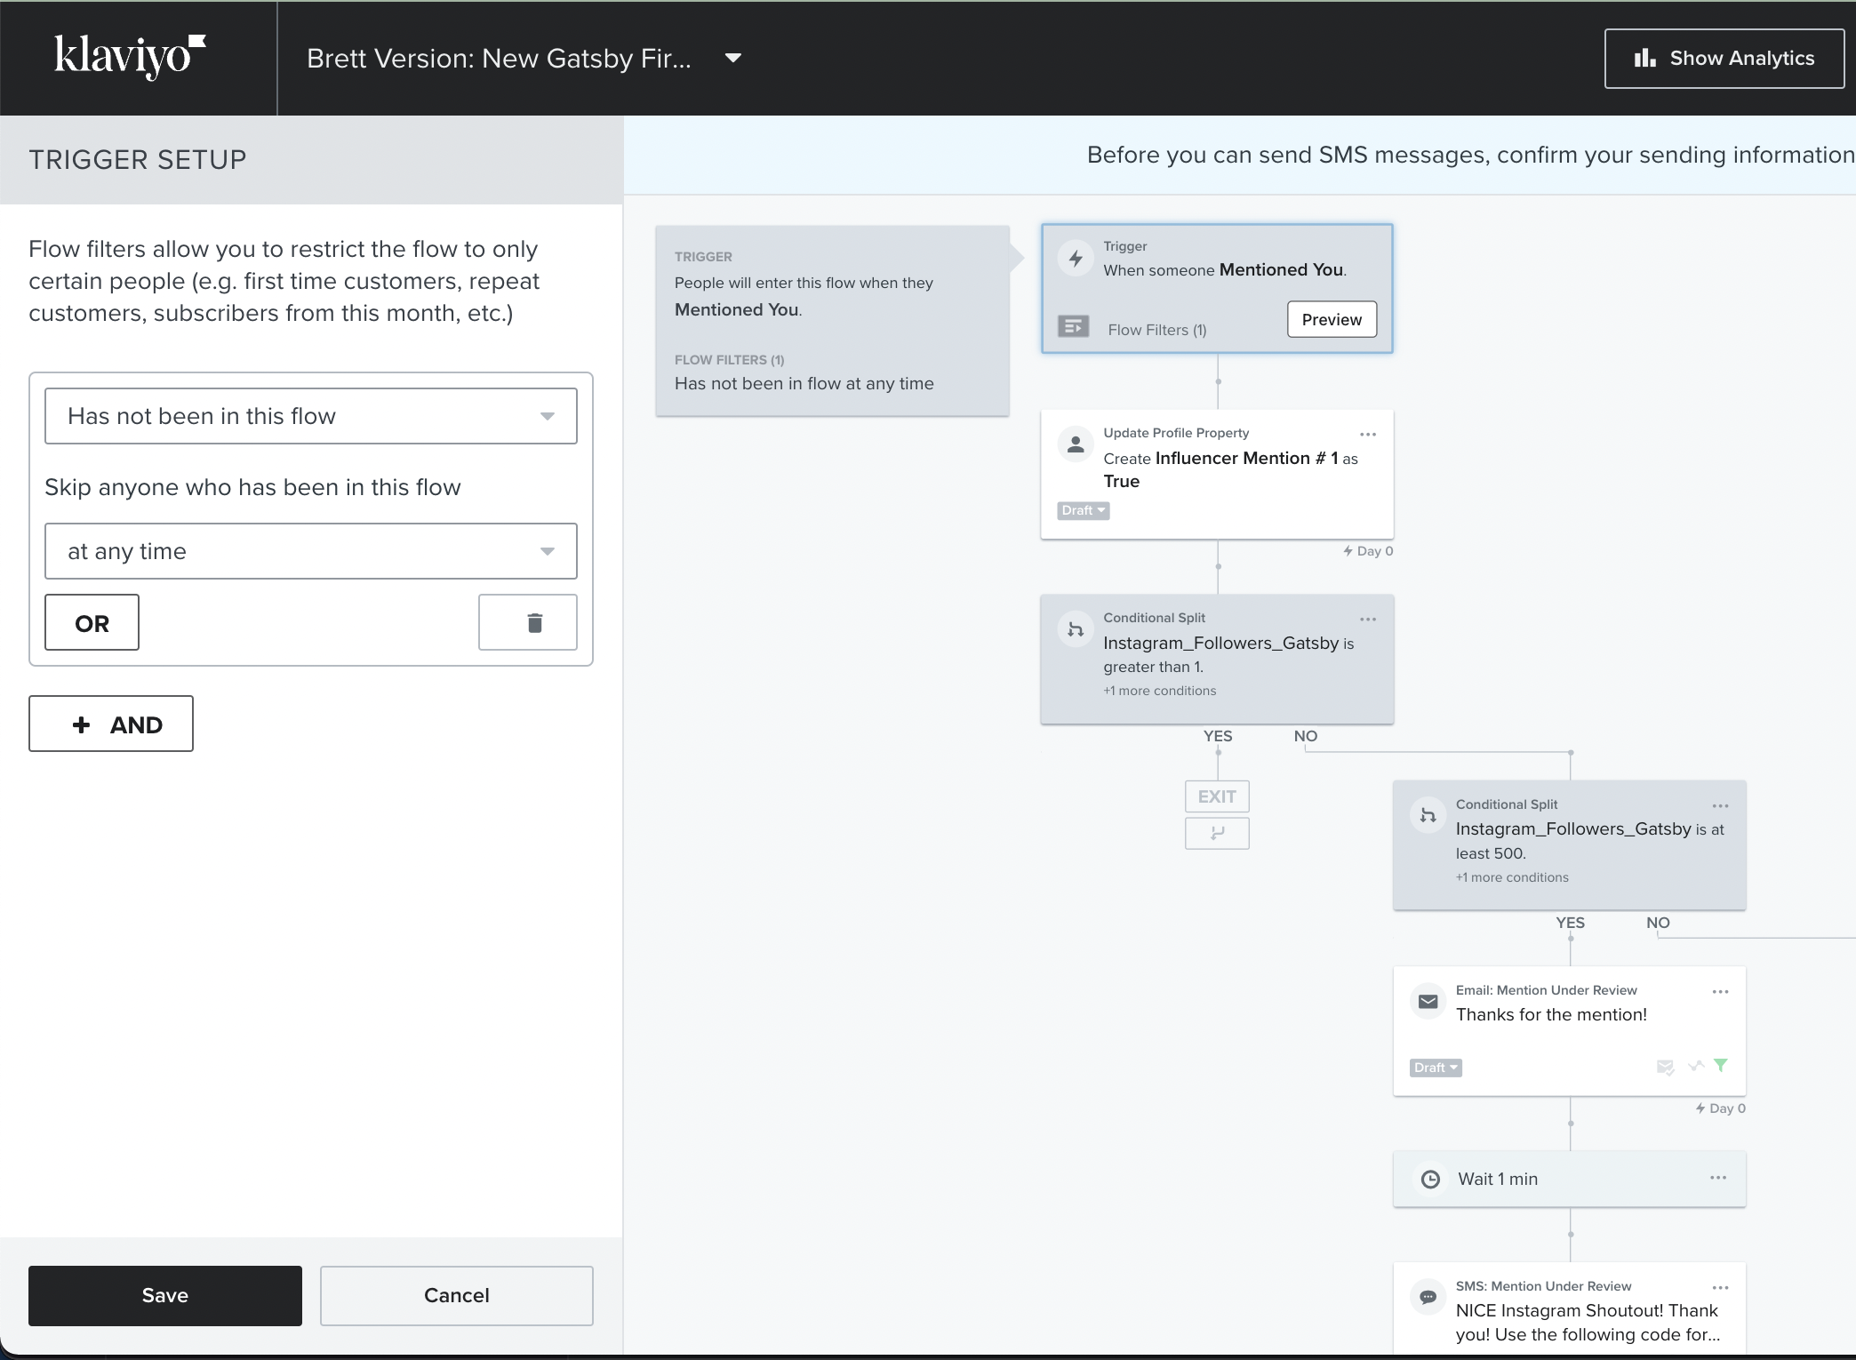Image resolution: width=1856 pixels, height=1360 pixels.
Task: Add an OR condition
Action: (x=92, y=622)
